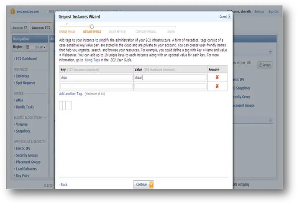
Task: Go Back in the wizard
Action: [x=63, y=185]
